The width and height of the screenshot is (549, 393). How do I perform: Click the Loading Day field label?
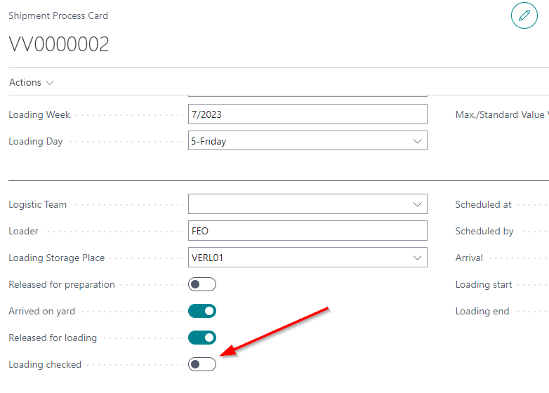36,141
